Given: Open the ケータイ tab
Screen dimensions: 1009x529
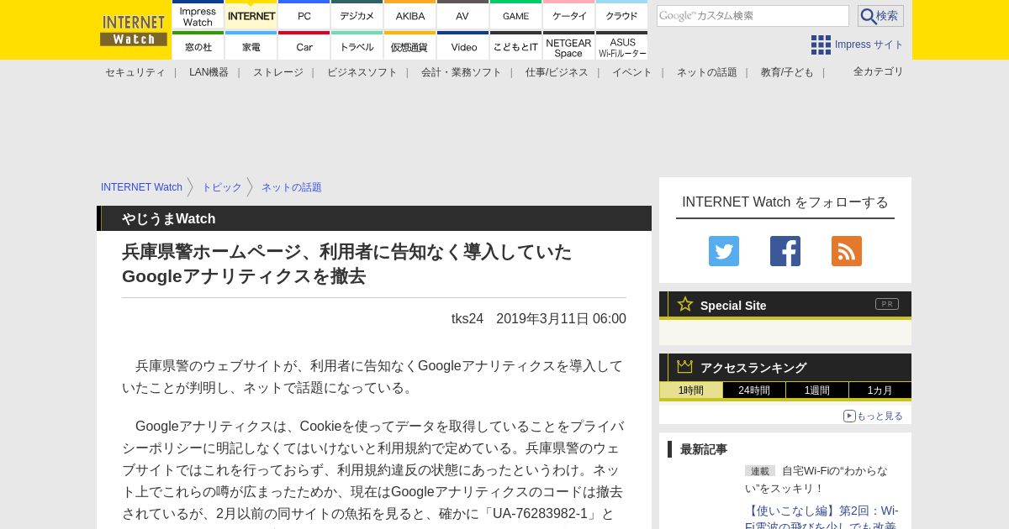Looking at the screenshot, I should [x=568, y=15].
